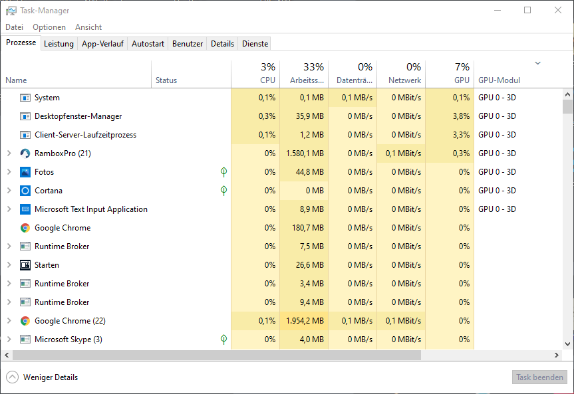Click the Task-Manager title bar icon
This screenshot has height=394, width=574.
click(x=11, y=10)
